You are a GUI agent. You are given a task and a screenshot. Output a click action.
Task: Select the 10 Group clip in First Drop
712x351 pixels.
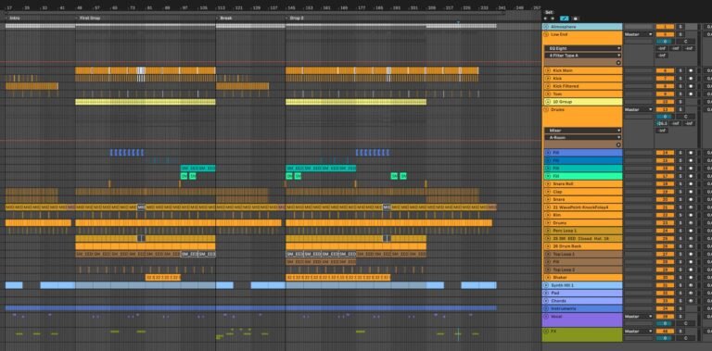[x=146, y=102]
